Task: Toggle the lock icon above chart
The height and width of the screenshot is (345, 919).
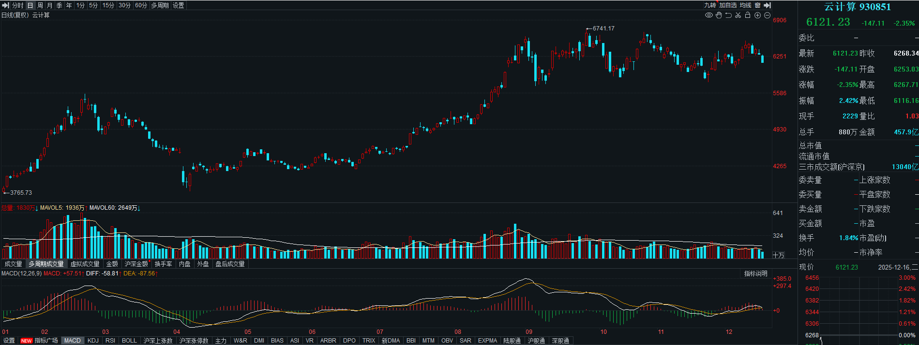Action: (748, 15)
